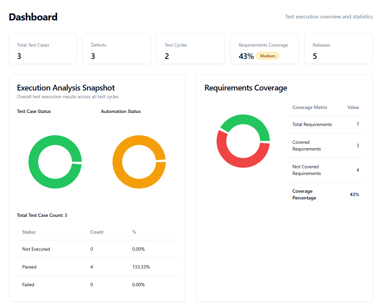
Task: Open the Defects summary card
Action: pyautogui.click(x=117, y=49)
